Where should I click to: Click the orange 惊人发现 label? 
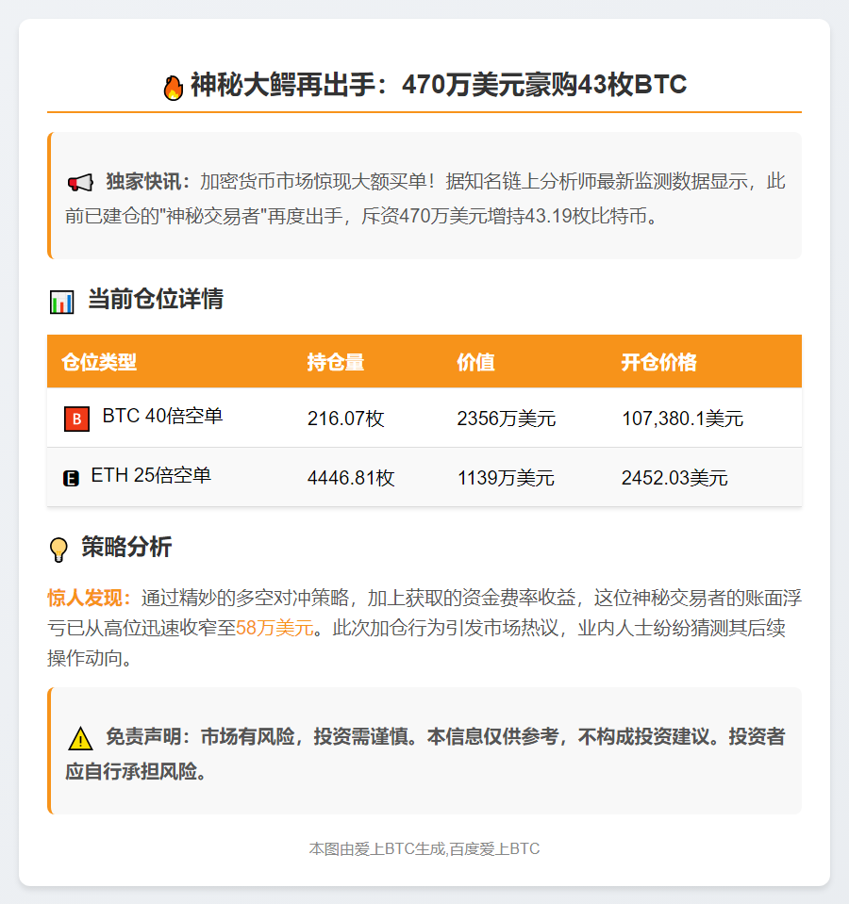pos(90,598)
